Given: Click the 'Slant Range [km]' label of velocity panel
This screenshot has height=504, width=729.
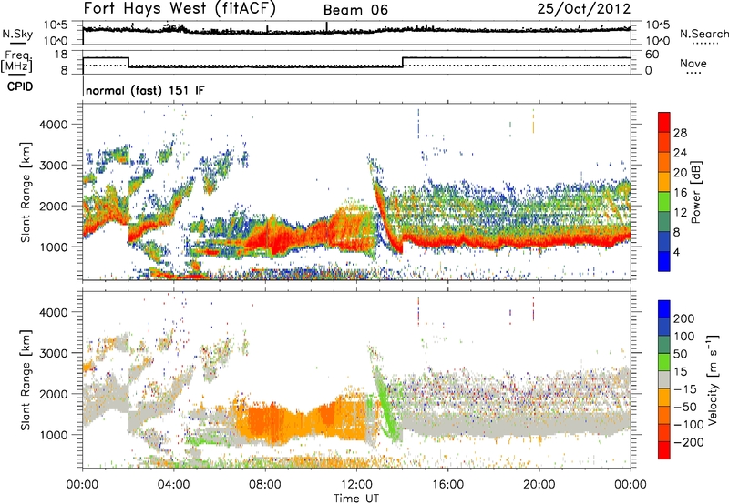Looking at the screenshot, I should (26, 380).
